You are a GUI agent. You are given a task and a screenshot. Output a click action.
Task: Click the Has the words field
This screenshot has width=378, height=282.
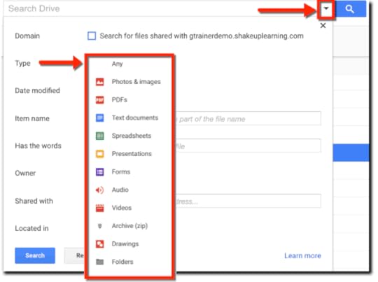click(x=248, y=146)
